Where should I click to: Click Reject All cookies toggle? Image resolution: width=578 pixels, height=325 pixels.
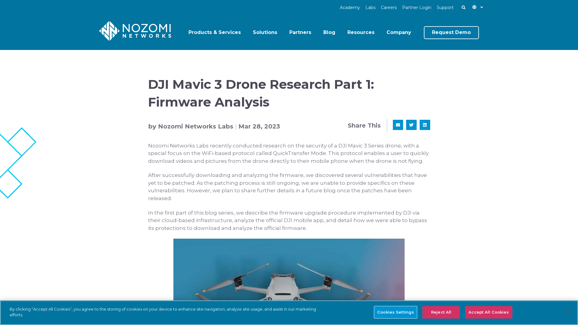pyautogui.click(x=441, y=312)
